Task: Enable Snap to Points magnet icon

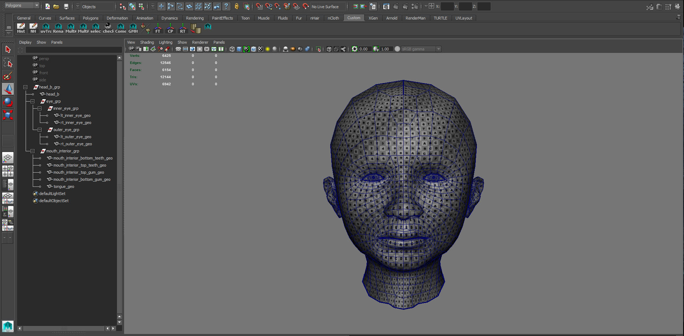Action: (x=278, y=6)
